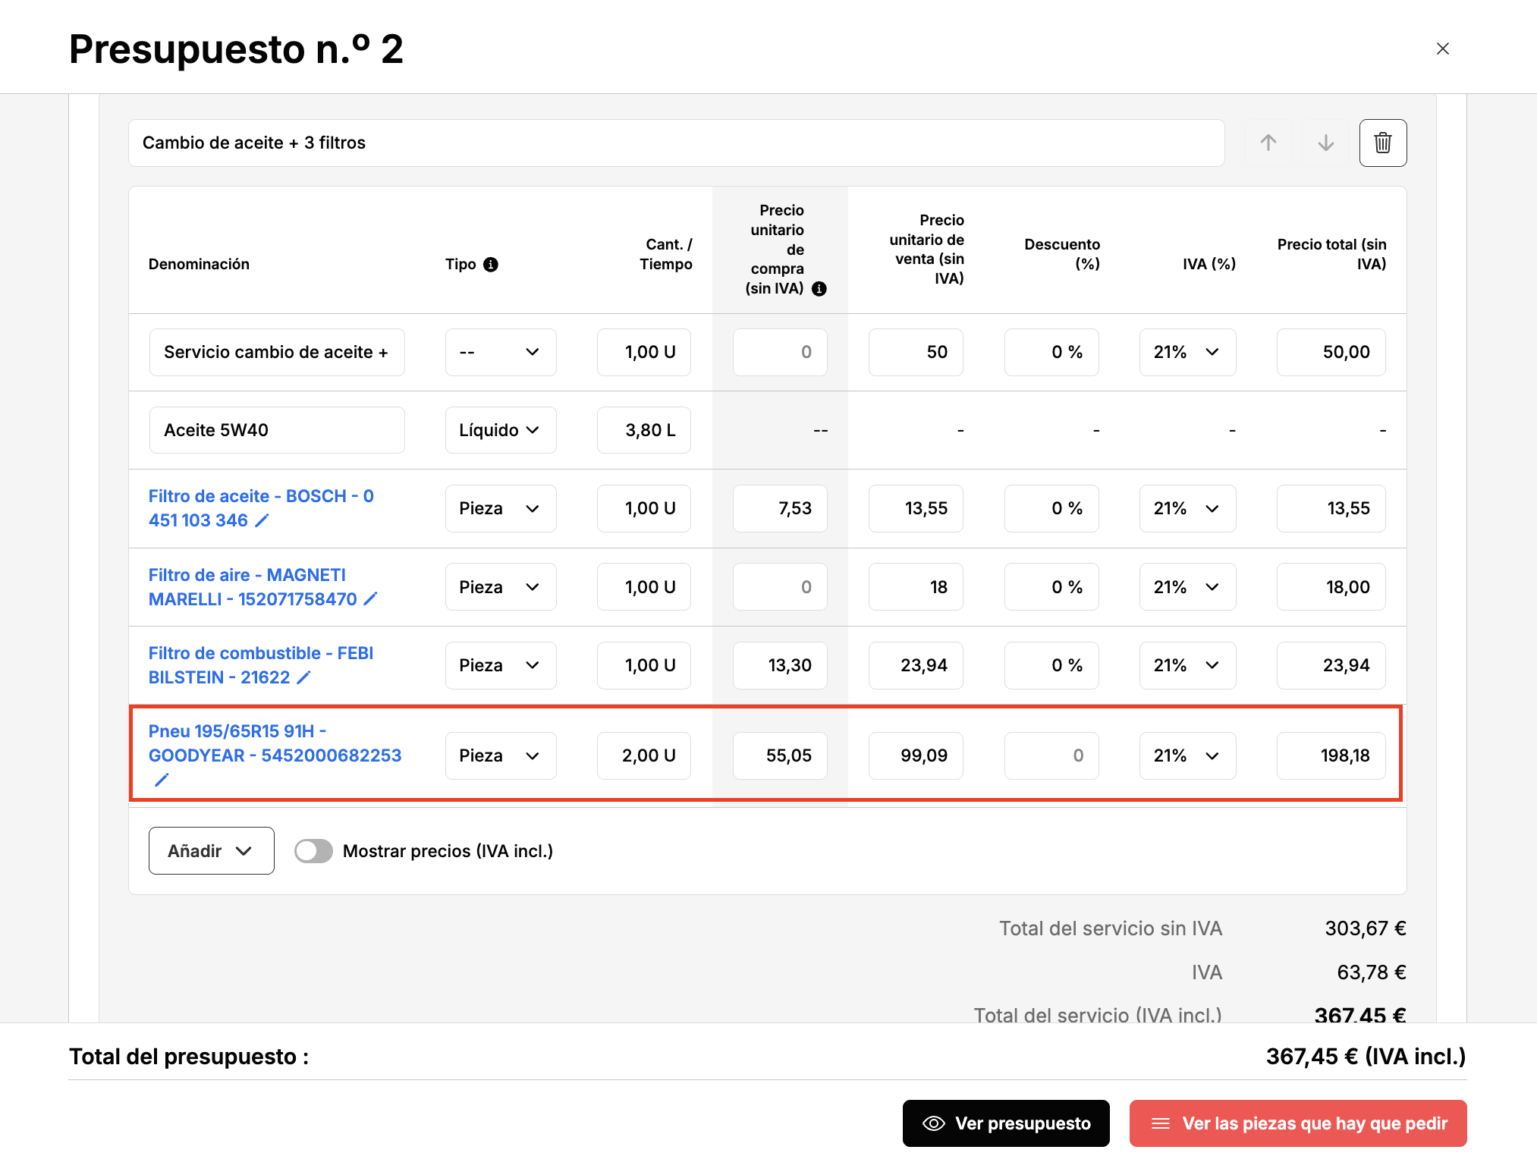The image size is (1537, 1156).
Task: Click the sale price 18 field
Action: click(x=916, y=587)
